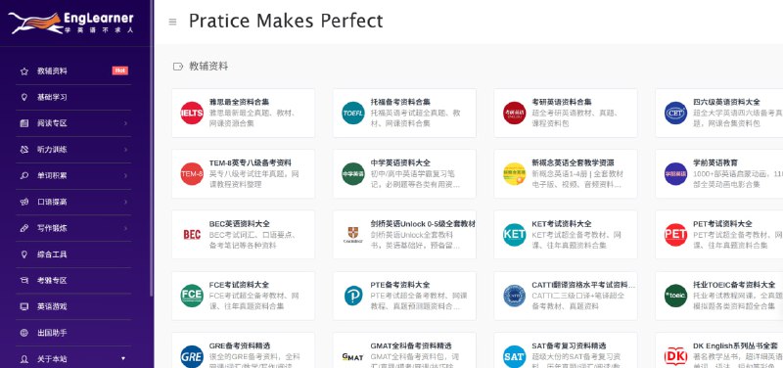Click the Pearson PTE logo icon
The image size is (783, 368).
pos(353,296)
